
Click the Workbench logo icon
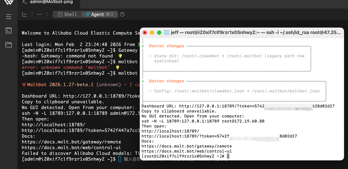point(9,2)
